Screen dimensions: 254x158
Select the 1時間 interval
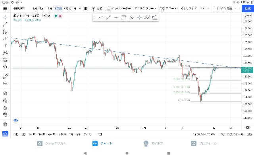58,9
